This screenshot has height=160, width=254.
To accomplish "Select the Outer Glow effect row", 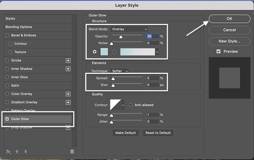I will click(38, 119).
